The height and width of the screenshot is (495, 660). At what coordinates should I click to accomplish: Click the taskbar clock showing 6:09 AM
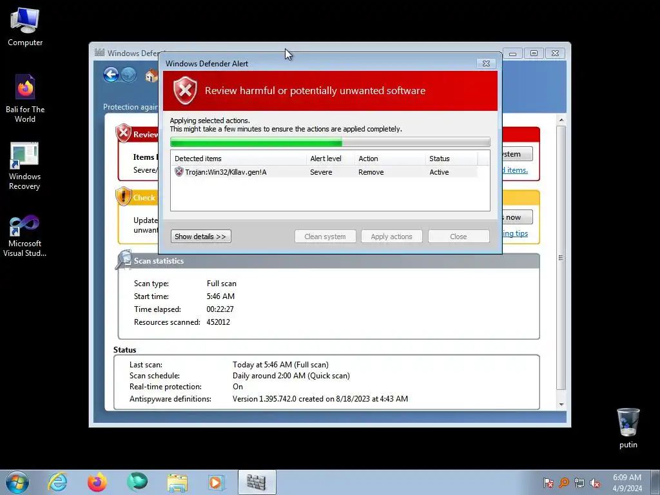pyautogui.click(x=627, y=483)
